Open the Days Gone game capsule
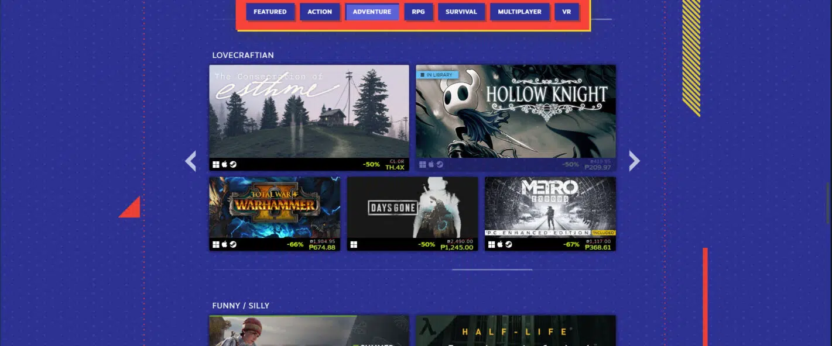Screen dimensions: 832x346 pyautogui.click(x=412, y=214)
